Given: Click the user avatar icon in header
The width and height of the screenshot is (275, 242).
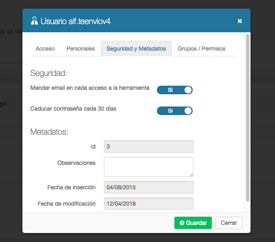Looking at the screenshot, I should pyautogui.click(x=34, y=21).
